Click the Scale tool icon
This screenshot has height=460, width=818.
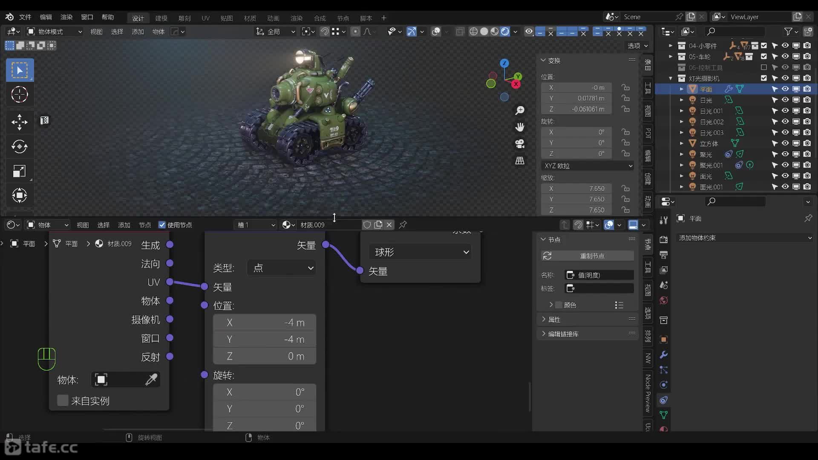pyautogui.click(x=19, y=171)
